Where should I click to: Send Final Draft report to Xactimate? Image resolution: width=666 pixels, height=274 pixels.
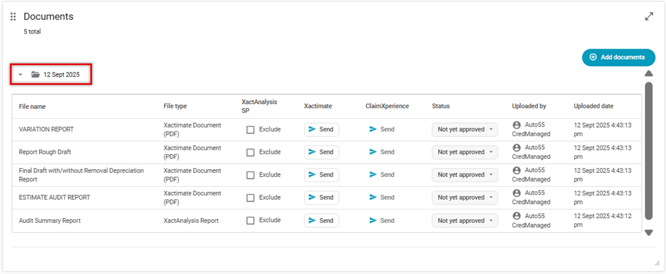[x=321, y=175]
